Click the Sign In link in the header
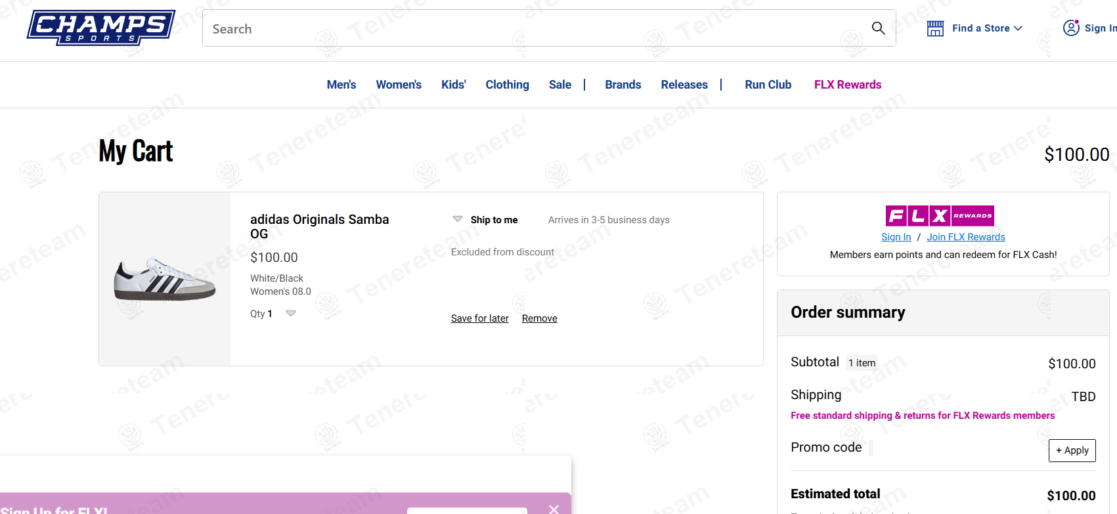The image size is (1117, 514). (1100, 28)
